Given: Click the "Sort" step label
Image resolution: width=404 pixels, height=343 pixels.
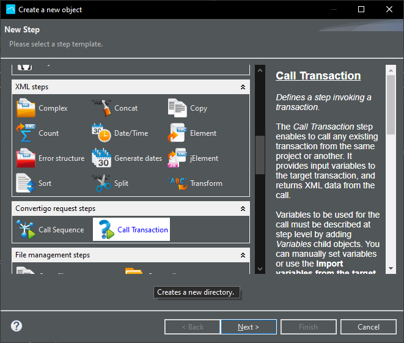Looking at the screenshot, I should pyautogui.click(x=45, y=183).
